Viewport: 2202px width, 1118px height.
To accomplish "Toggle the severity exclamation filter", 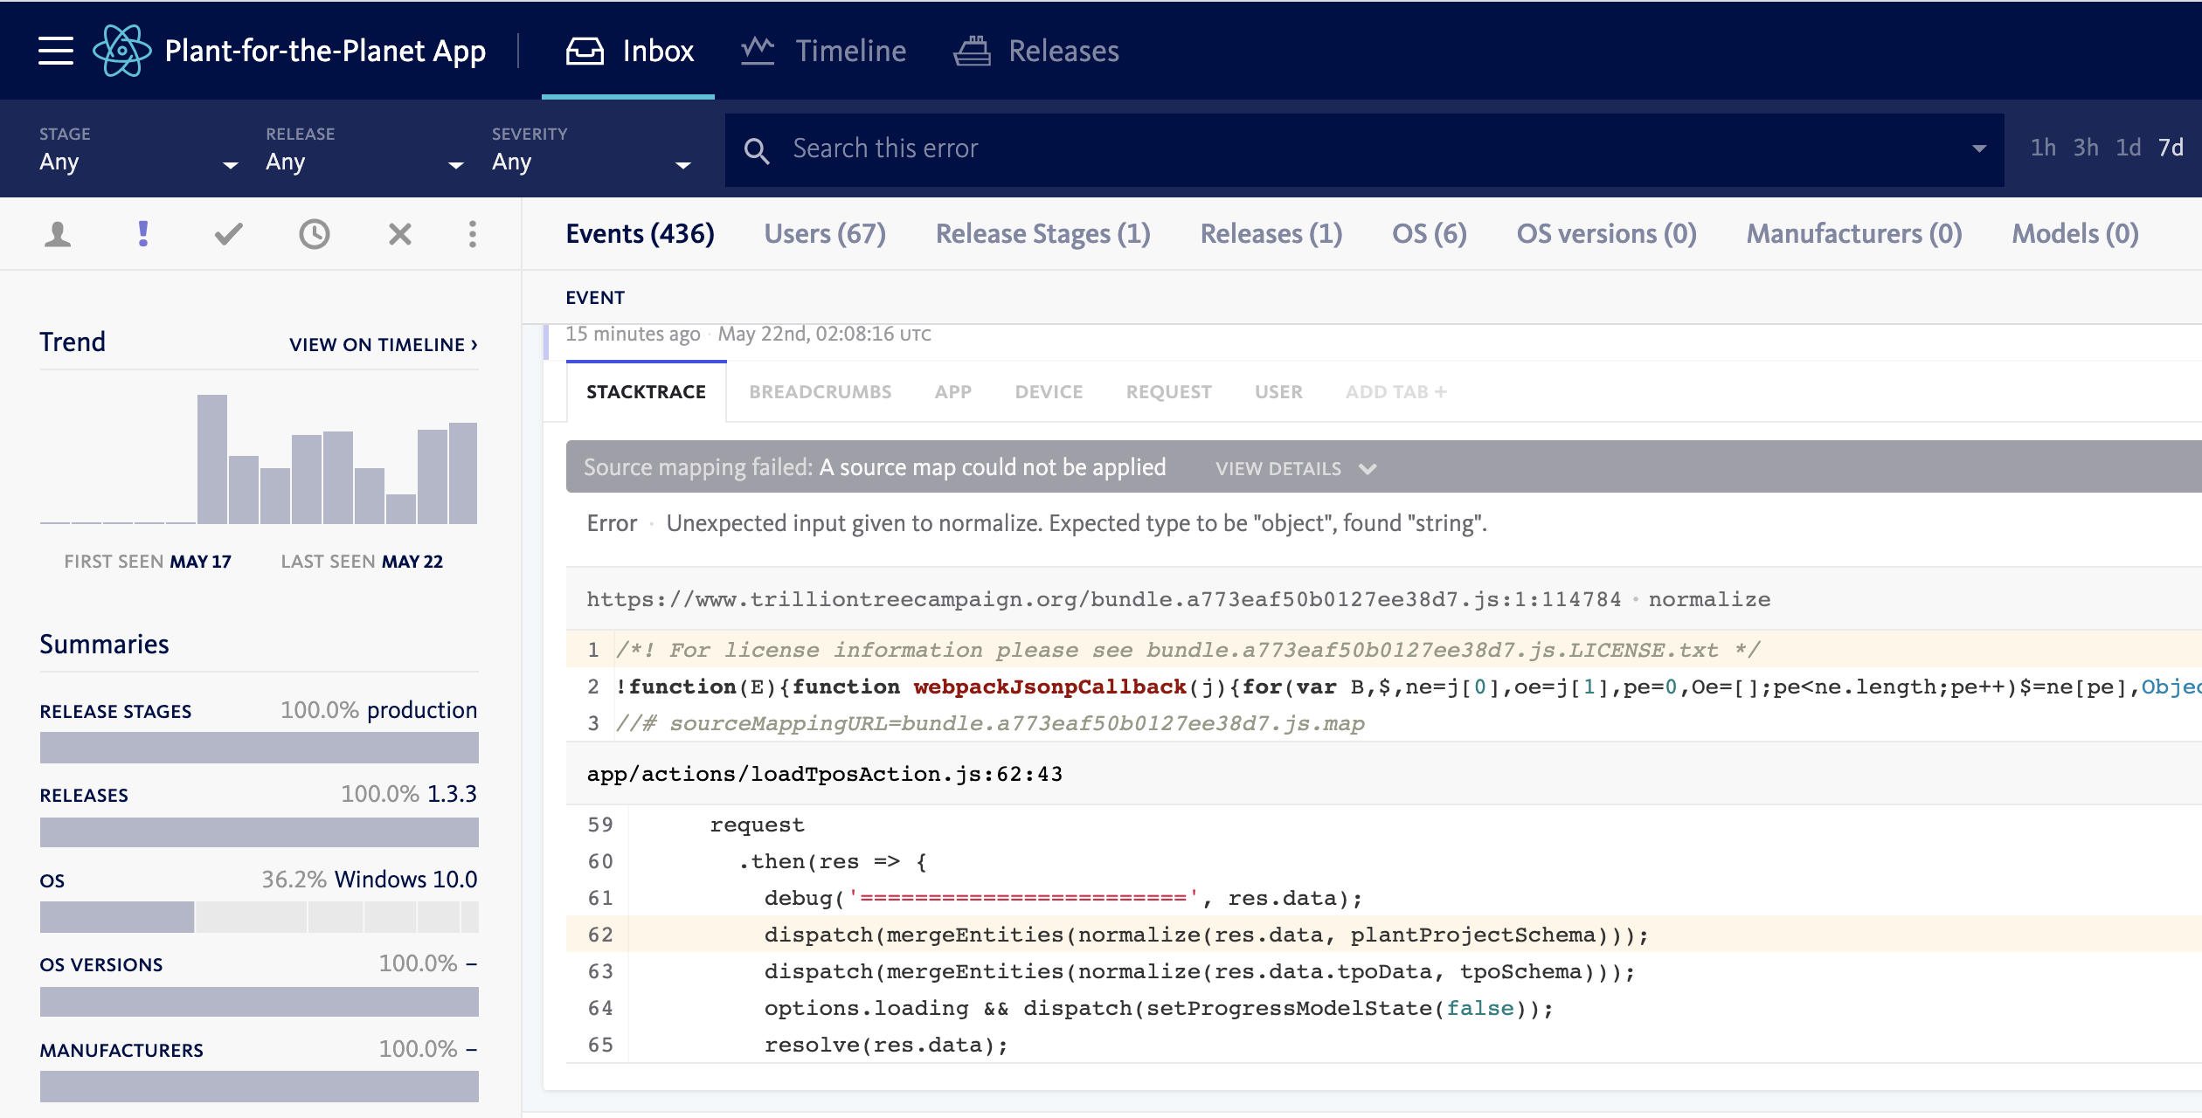I will (142, 233).
